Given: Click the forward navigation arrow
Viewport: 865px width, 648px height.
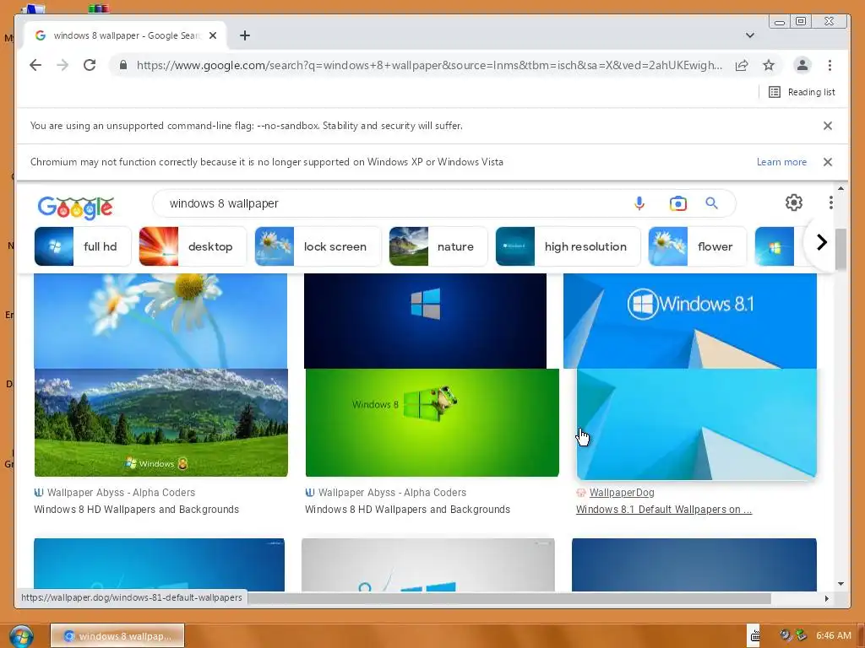Looking at the screenshot, I should point(63,65).
